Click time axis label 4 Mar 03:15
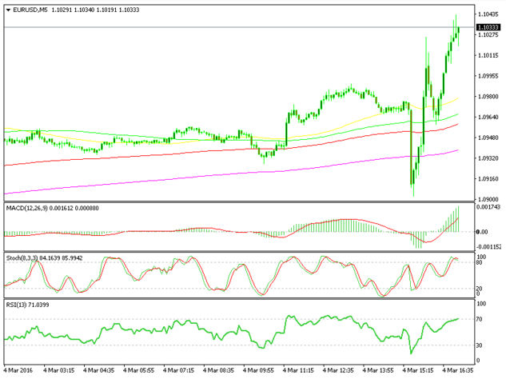506x383 pixels. pos(58,370)
